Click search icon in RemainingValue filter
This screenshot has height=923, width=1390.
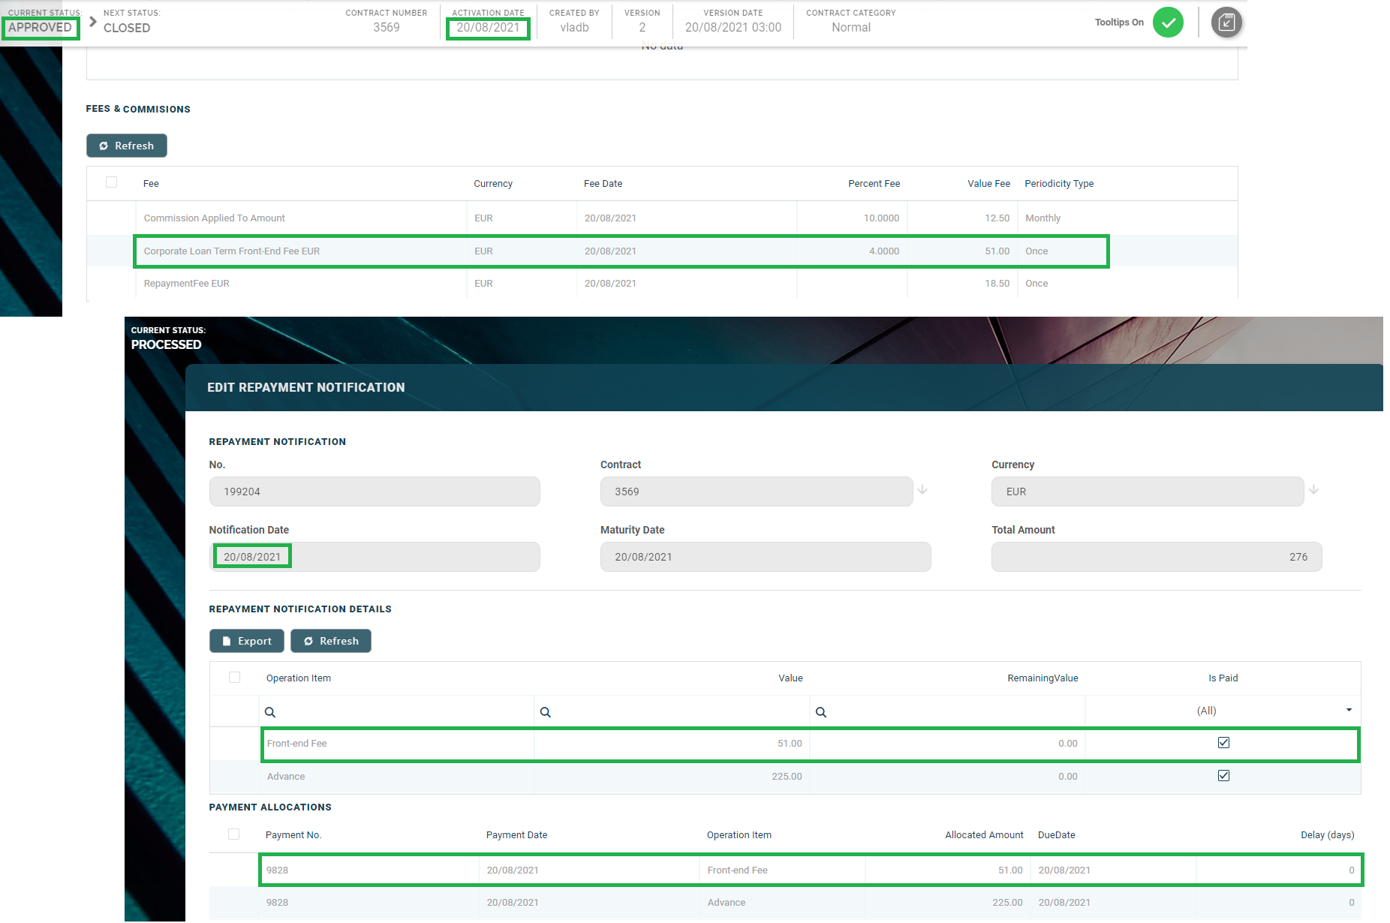[821, 712]
